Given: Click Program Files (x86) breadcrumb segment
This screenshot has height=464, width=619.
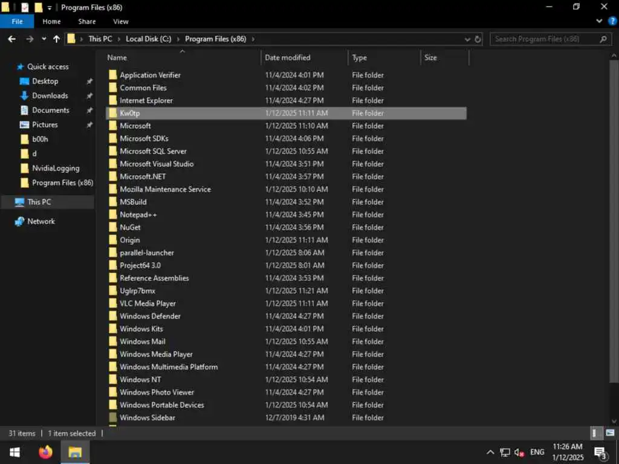Looking at the screenshot, I should 216,39.
